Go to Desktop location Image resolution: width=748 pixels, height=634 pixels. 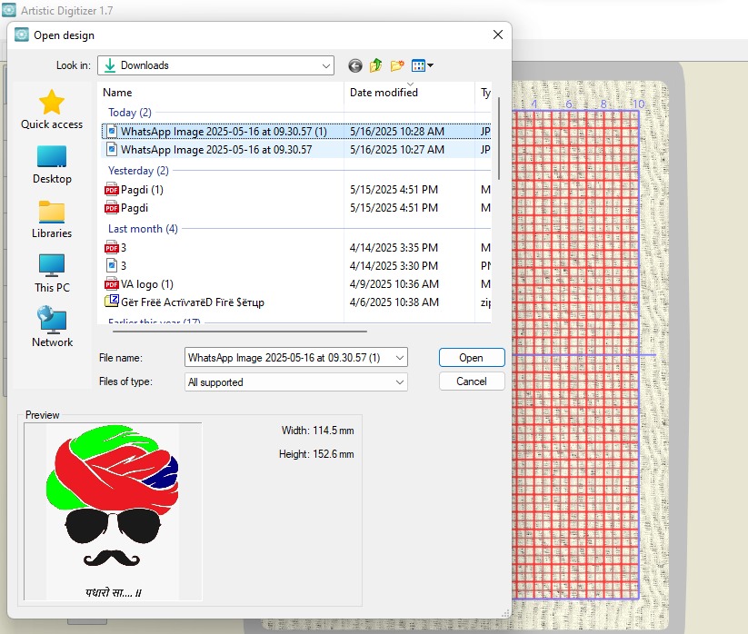52,165
